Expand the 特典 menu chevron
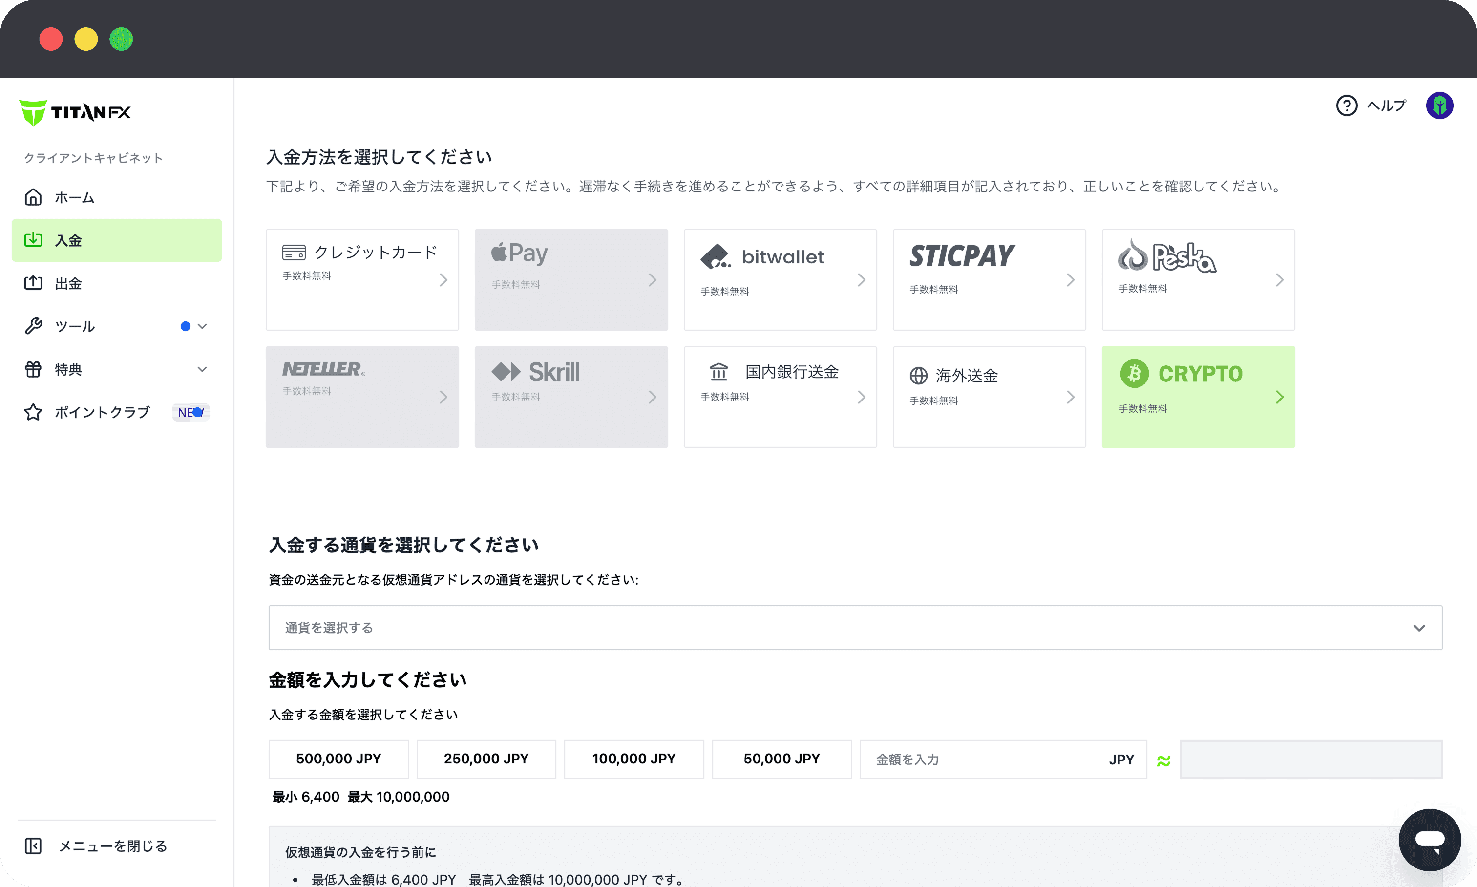This screenshot has height=887, width=1477. point(202,369)
